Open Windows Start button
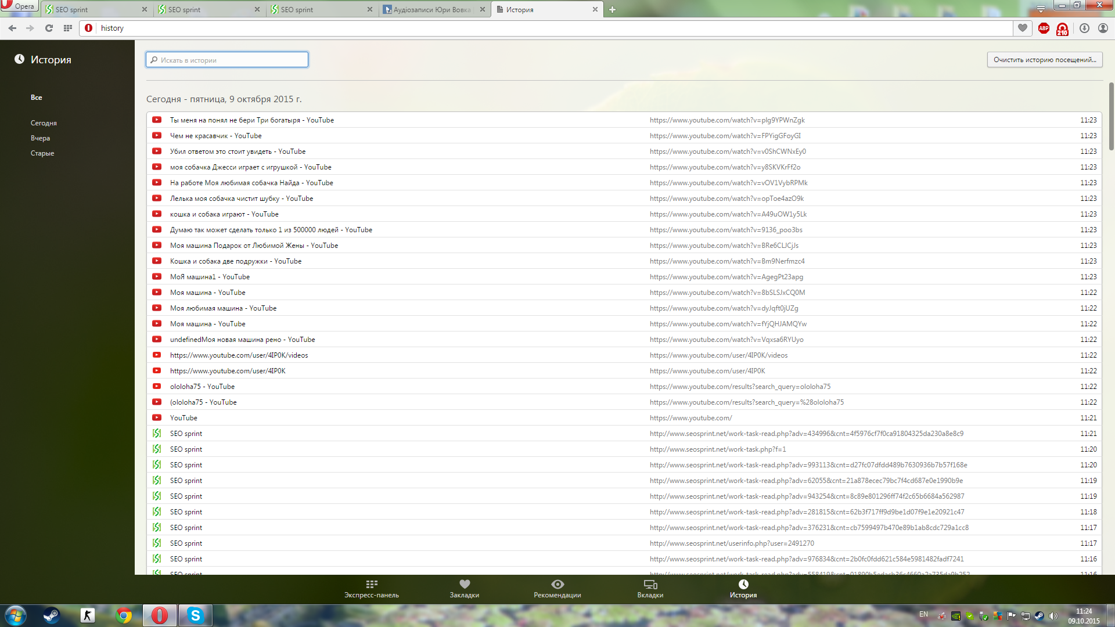 pos(15,615)
